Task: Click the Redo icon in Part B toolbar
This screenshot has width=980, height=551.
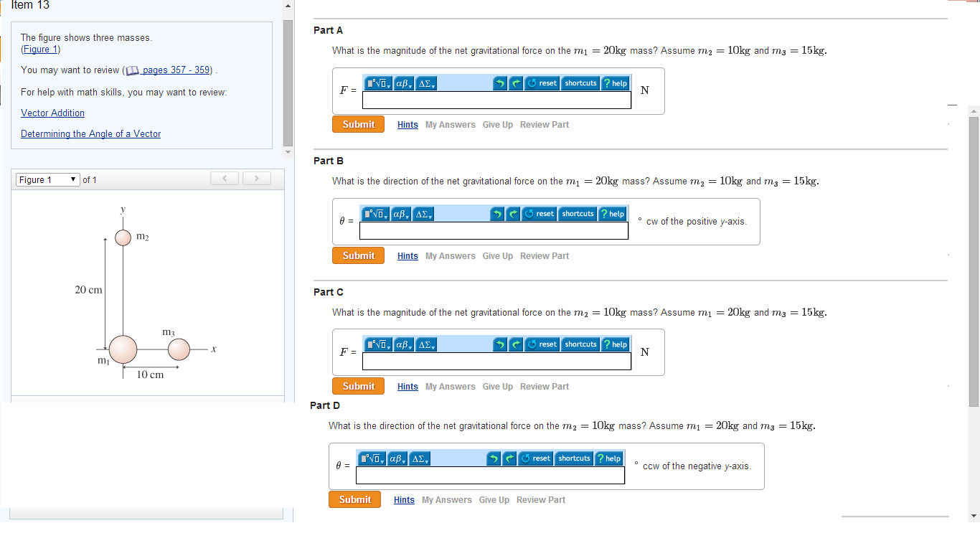Action: click(x=512, y=213)
